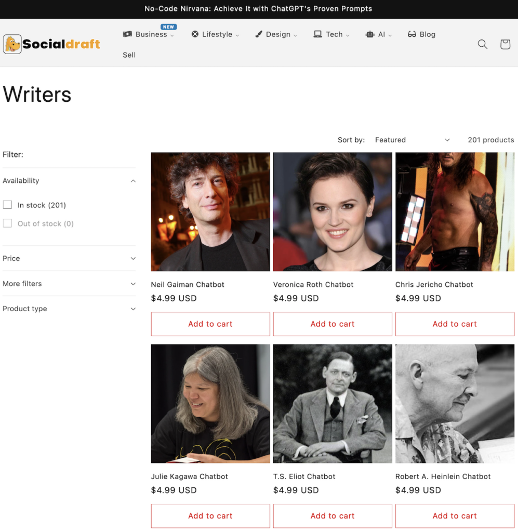Open the Chris Jericho Chatbot product link
The image size is (518, 532).
click(434, 284)
